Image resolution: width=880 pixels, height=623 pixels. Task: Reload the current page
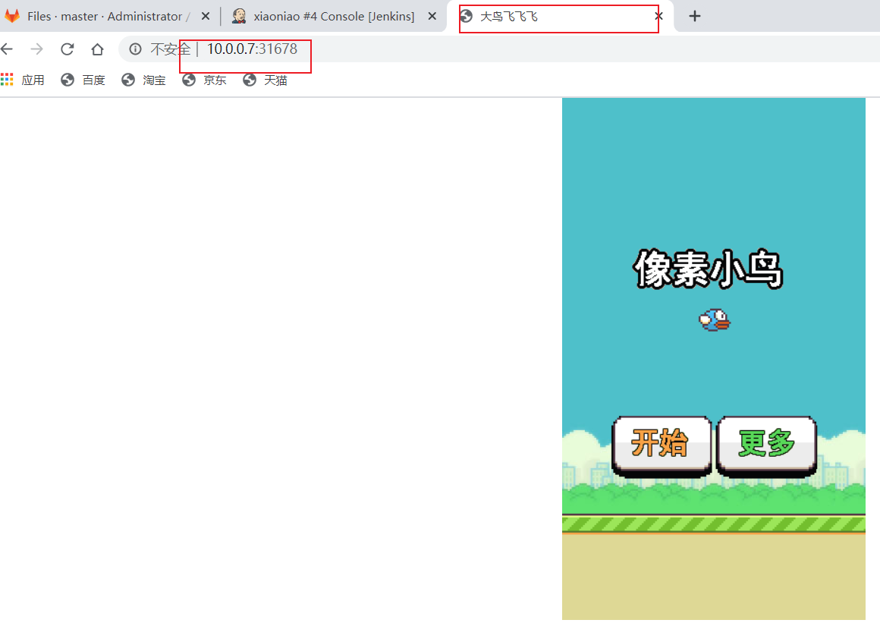tap(67, 49)
